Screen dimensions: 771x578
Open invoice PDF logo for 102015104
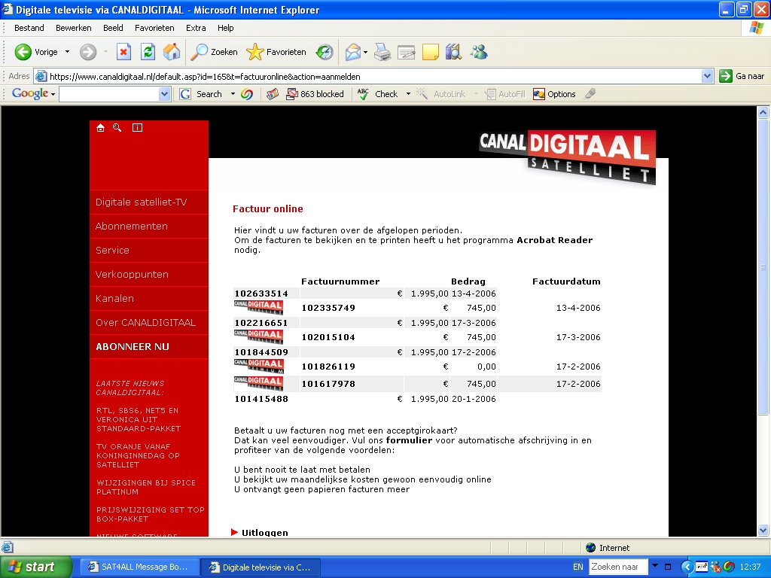click(258, 337)
